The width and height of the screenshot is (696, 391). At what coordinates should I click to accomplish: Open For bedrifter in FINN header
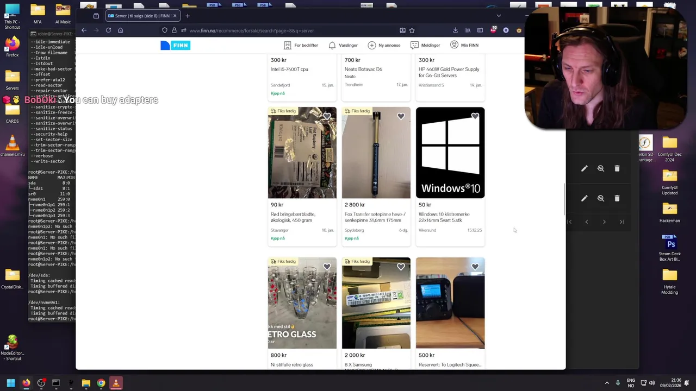(x=301, y=45)
